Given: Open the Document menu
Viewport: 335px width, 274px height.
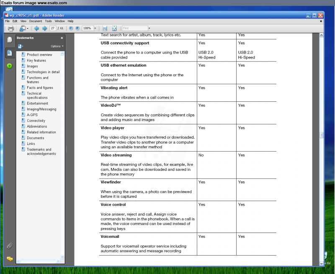Looking at the screenshot, I should tap(36, 21).
